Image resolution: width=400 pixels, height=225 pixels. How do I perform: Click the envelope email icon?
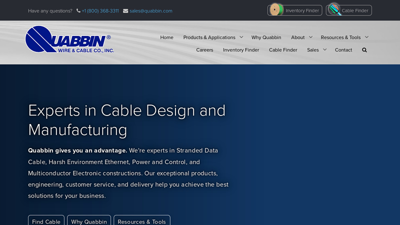[x=125, y=10]
